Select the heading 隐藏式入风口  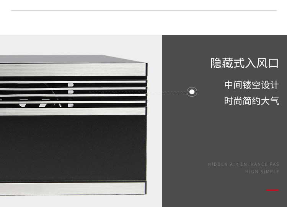coord(245,63)
